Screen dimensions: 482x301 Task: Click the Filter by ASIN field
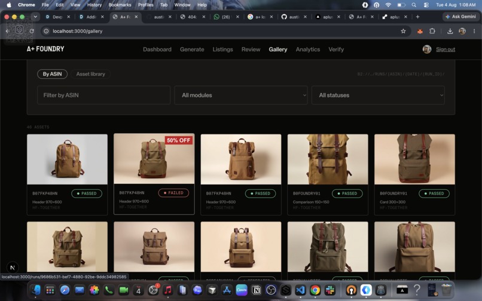103,95
